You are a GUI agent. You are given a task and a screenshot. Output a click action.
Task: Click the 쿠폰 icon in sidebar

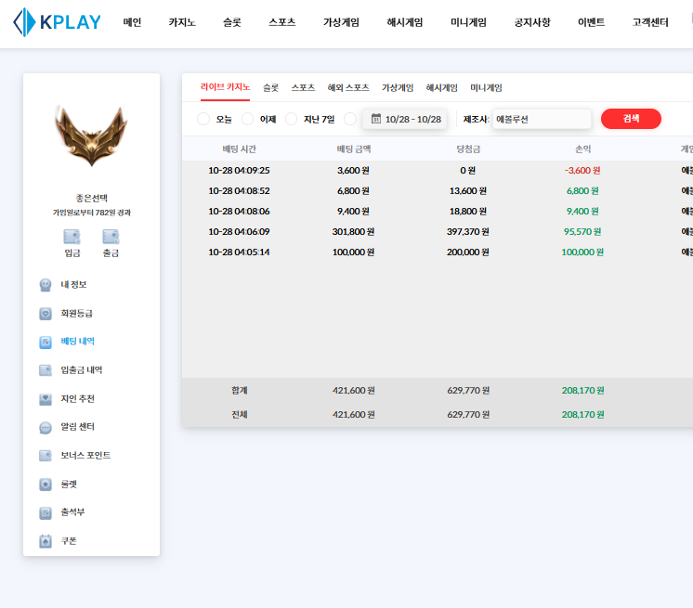46,541
